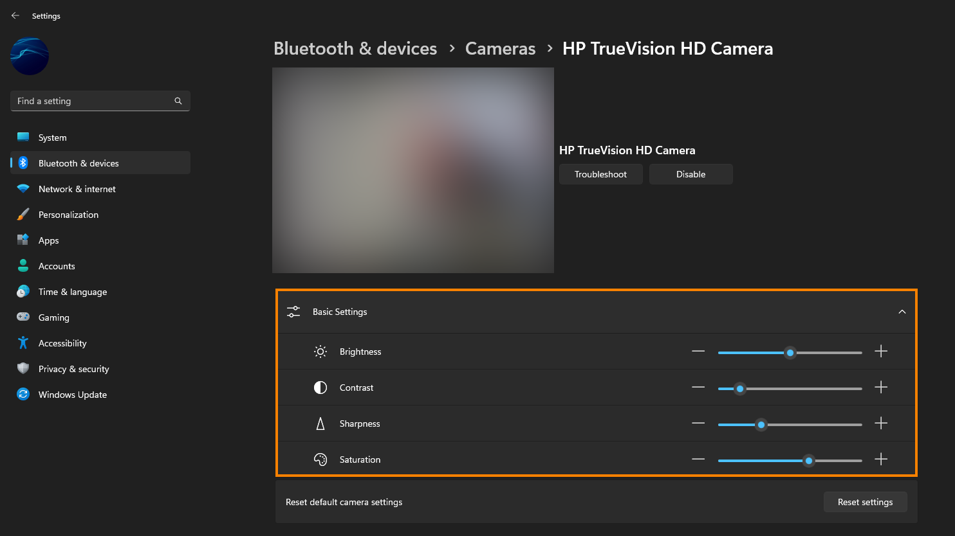Click the camera preview image
955x536 pixels.
tap(413, 170)
